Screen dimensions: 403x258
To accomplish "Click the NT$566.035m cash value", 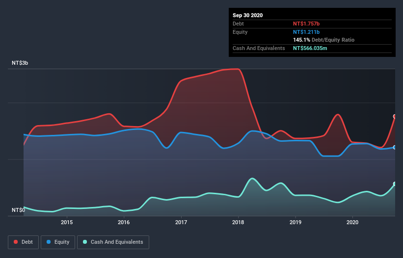I will coord(310,48).
